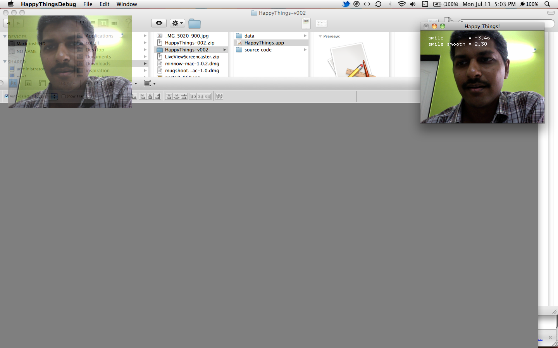Expand arrow beside HappyThings-v002 folder
The height and width of the screenshot is (348, 558).
[x=224, y=49]
